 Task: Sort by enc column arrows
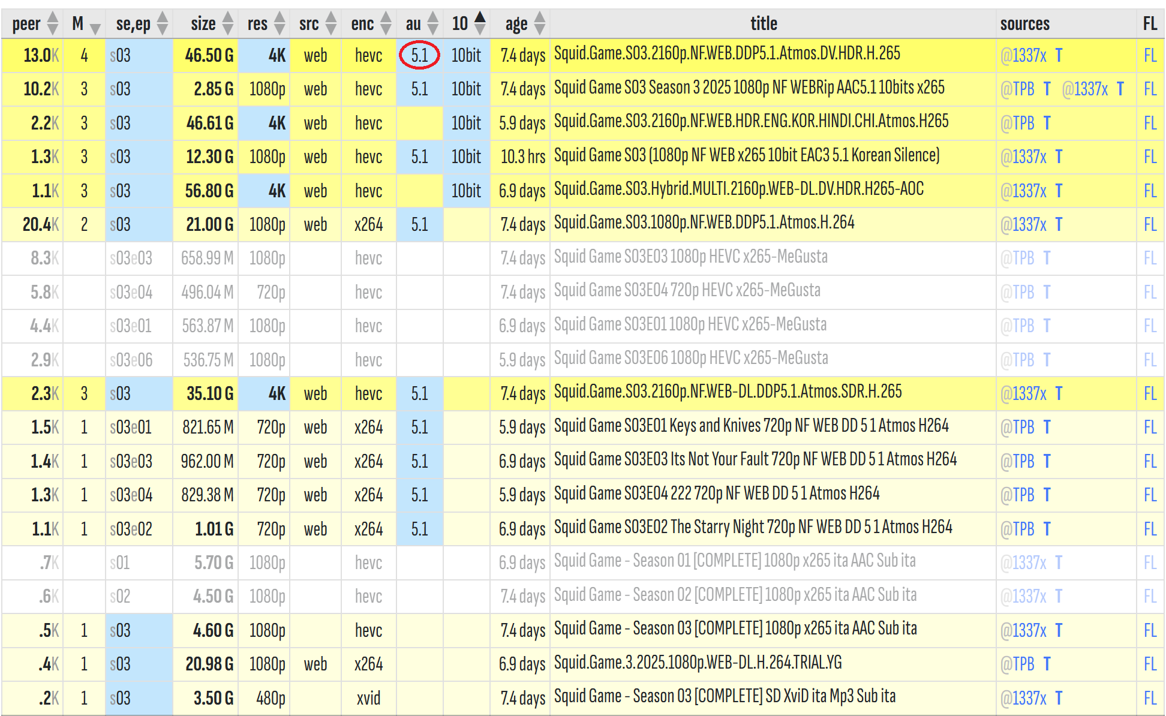click(x=386, y=24)
